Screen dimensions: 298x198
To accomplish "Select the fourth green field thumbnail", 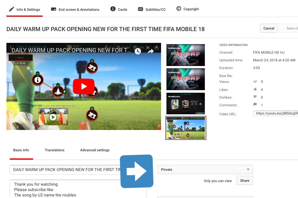I will [186, 128].
